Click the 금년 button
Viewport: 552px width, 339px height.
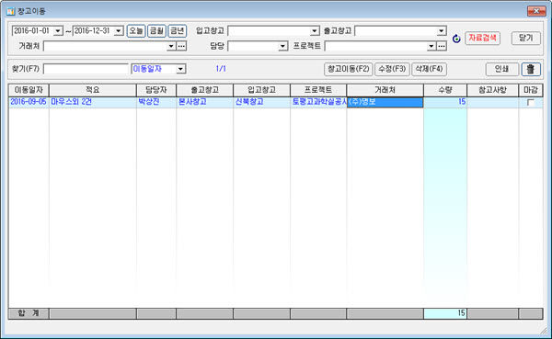coord(177,31)
